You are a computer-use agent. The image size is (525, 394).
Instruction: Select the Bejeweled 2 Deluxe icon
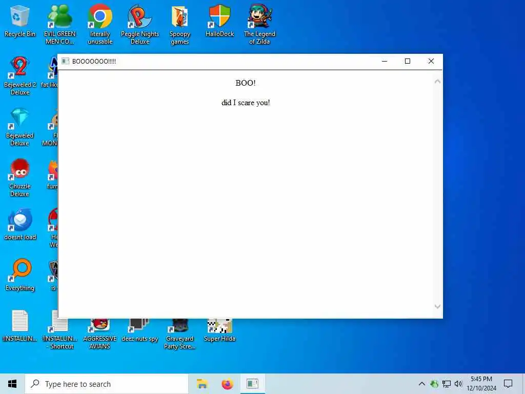(x=20, y=76)
